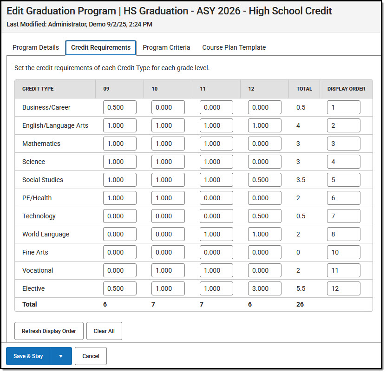Edit Technology grade 09 credit field
Screen dimensions: 386x373
120,216
